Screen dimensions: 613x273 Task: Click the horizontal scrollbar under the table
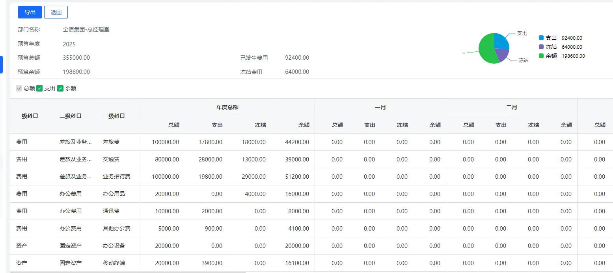128,272
